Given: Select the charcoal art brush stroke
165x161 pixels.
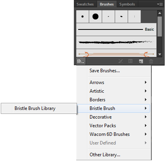Looking at the screenshot, I should pyautogui.click(x=116, y=42).
